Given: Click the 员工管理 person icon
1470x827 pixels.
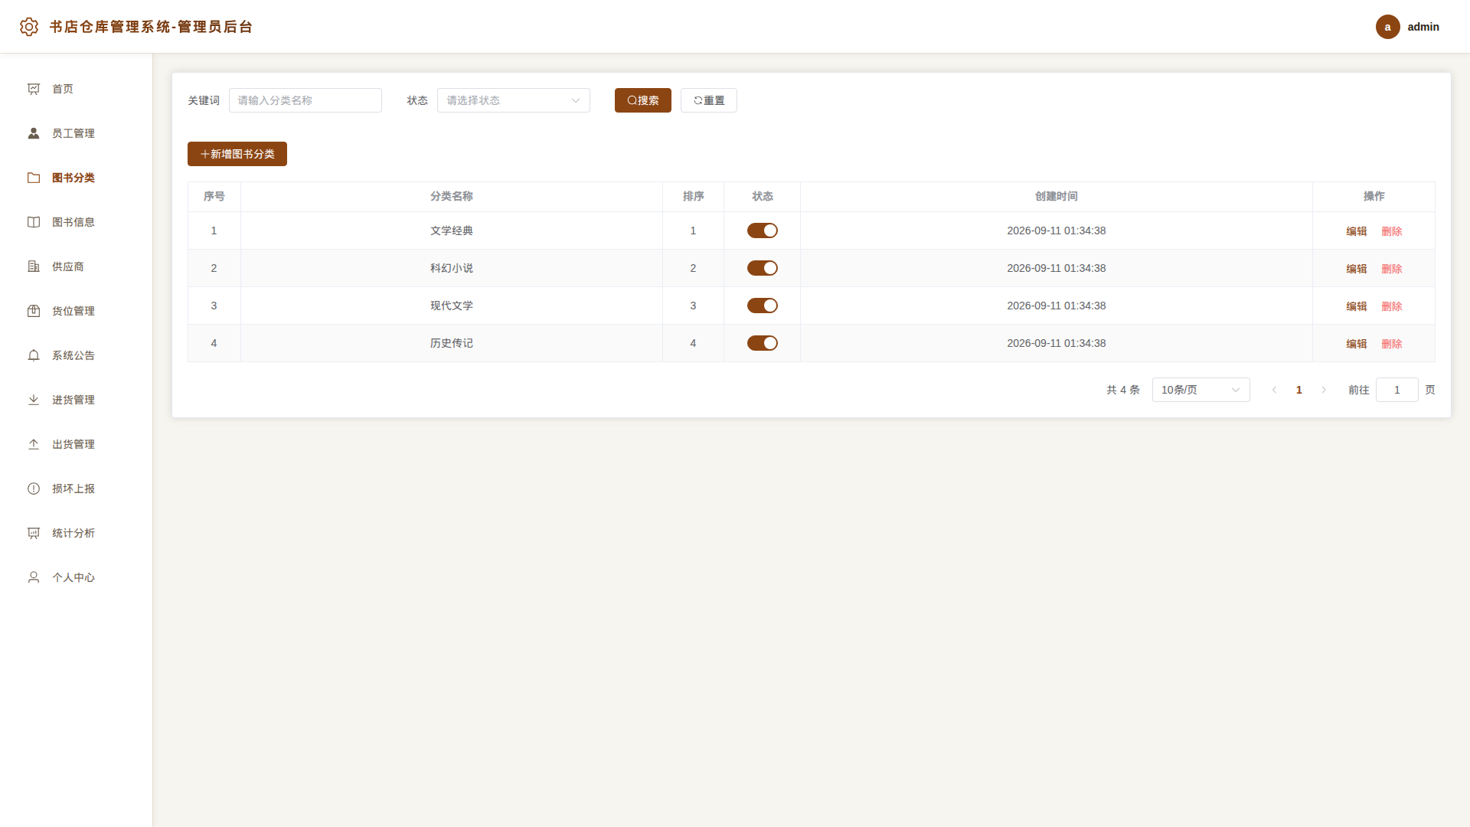Looking at the screenshot, I should (34, 133).
